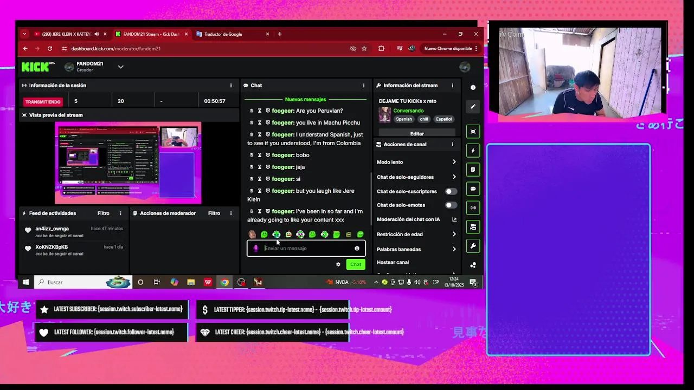Viewport: 694px width, 390px height.
Task: Click the purple microphone icon in chat input
Action: click(x=256, y=248)
